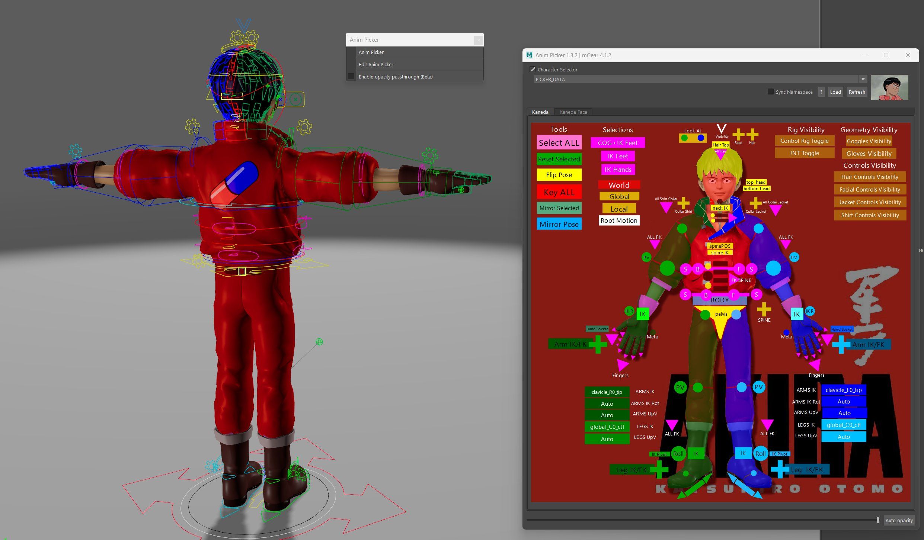Click the Refresh button
The height and width of the screenshot is (540, 924).
coord(856,92)
